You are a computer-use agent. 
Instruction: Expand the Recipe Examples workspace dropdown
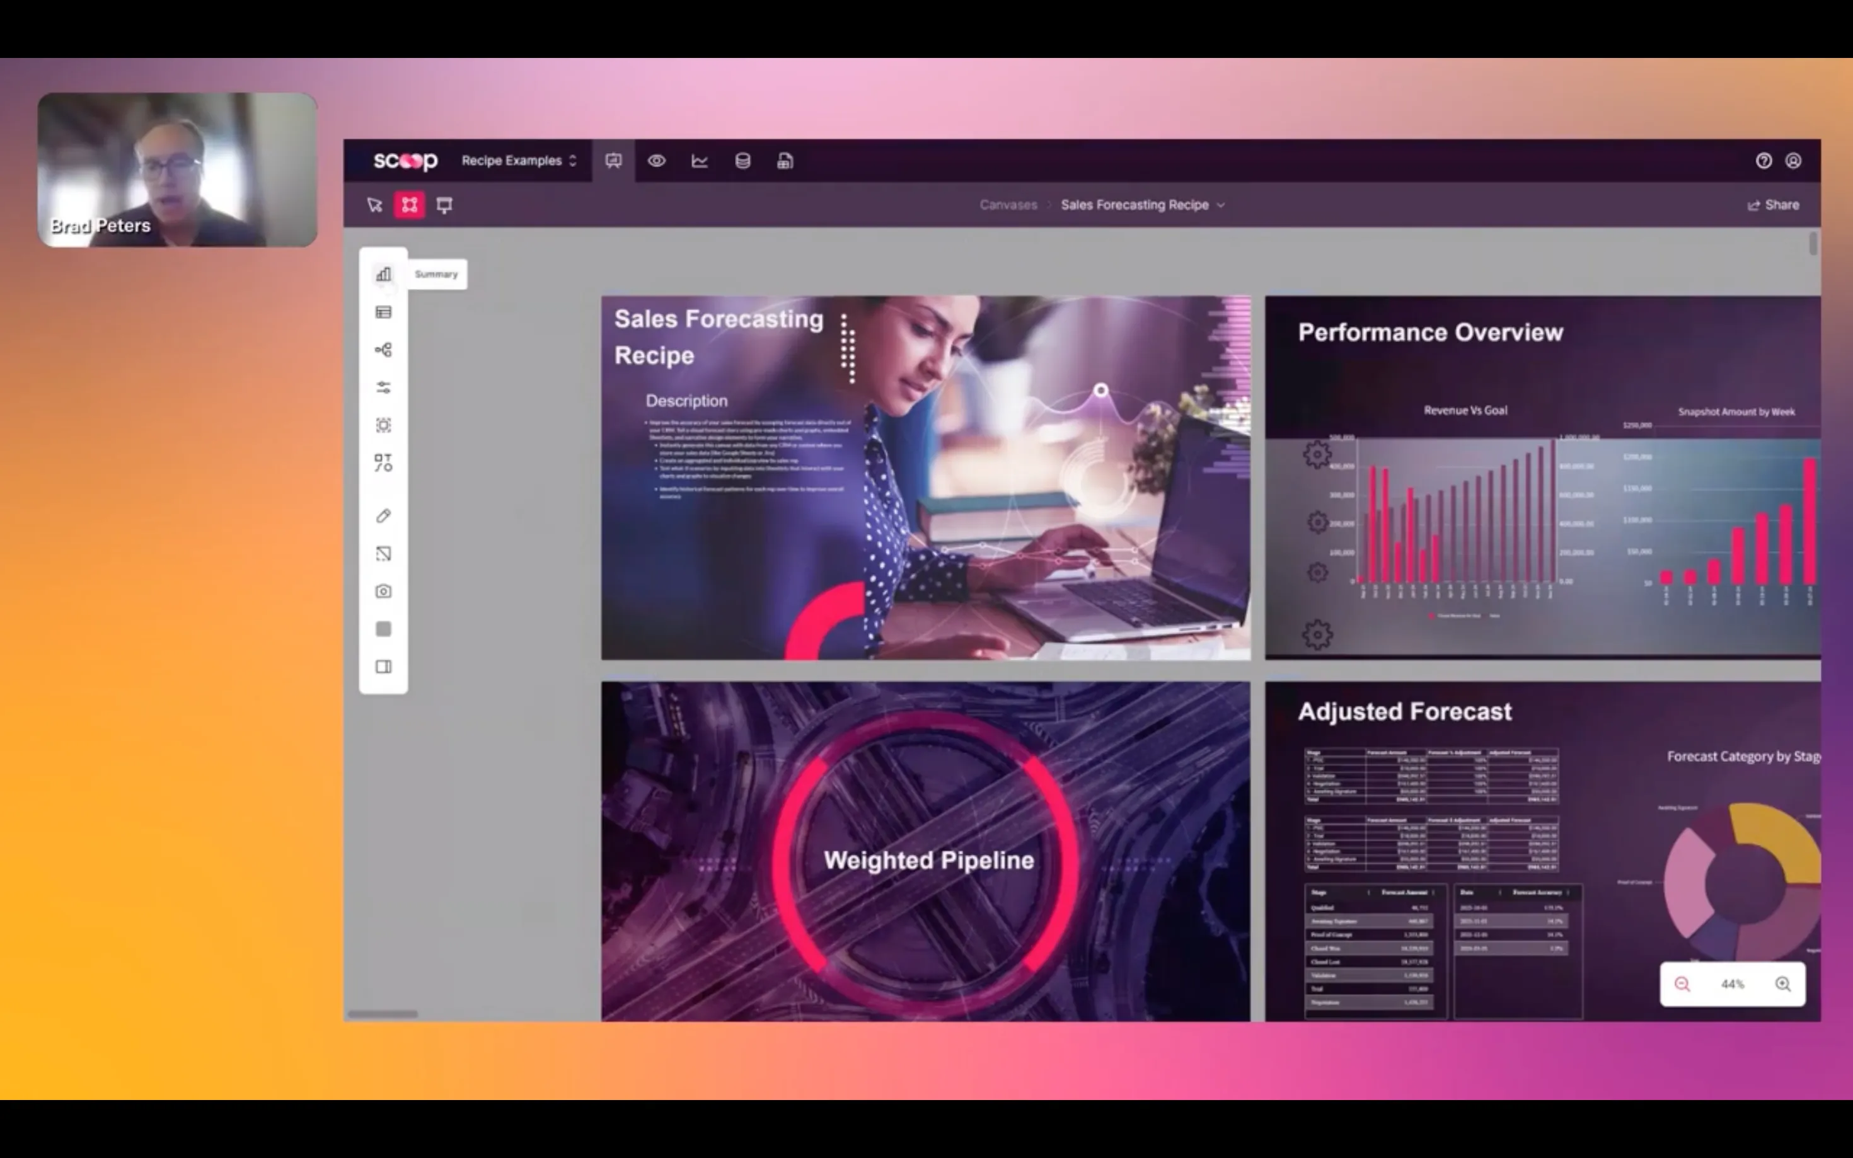click(x=519, y=161)
